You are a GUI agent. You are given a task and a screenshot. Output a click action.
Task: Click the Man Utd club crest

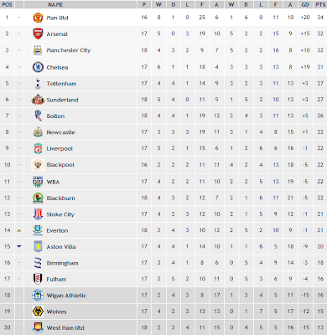pos(38,18)
